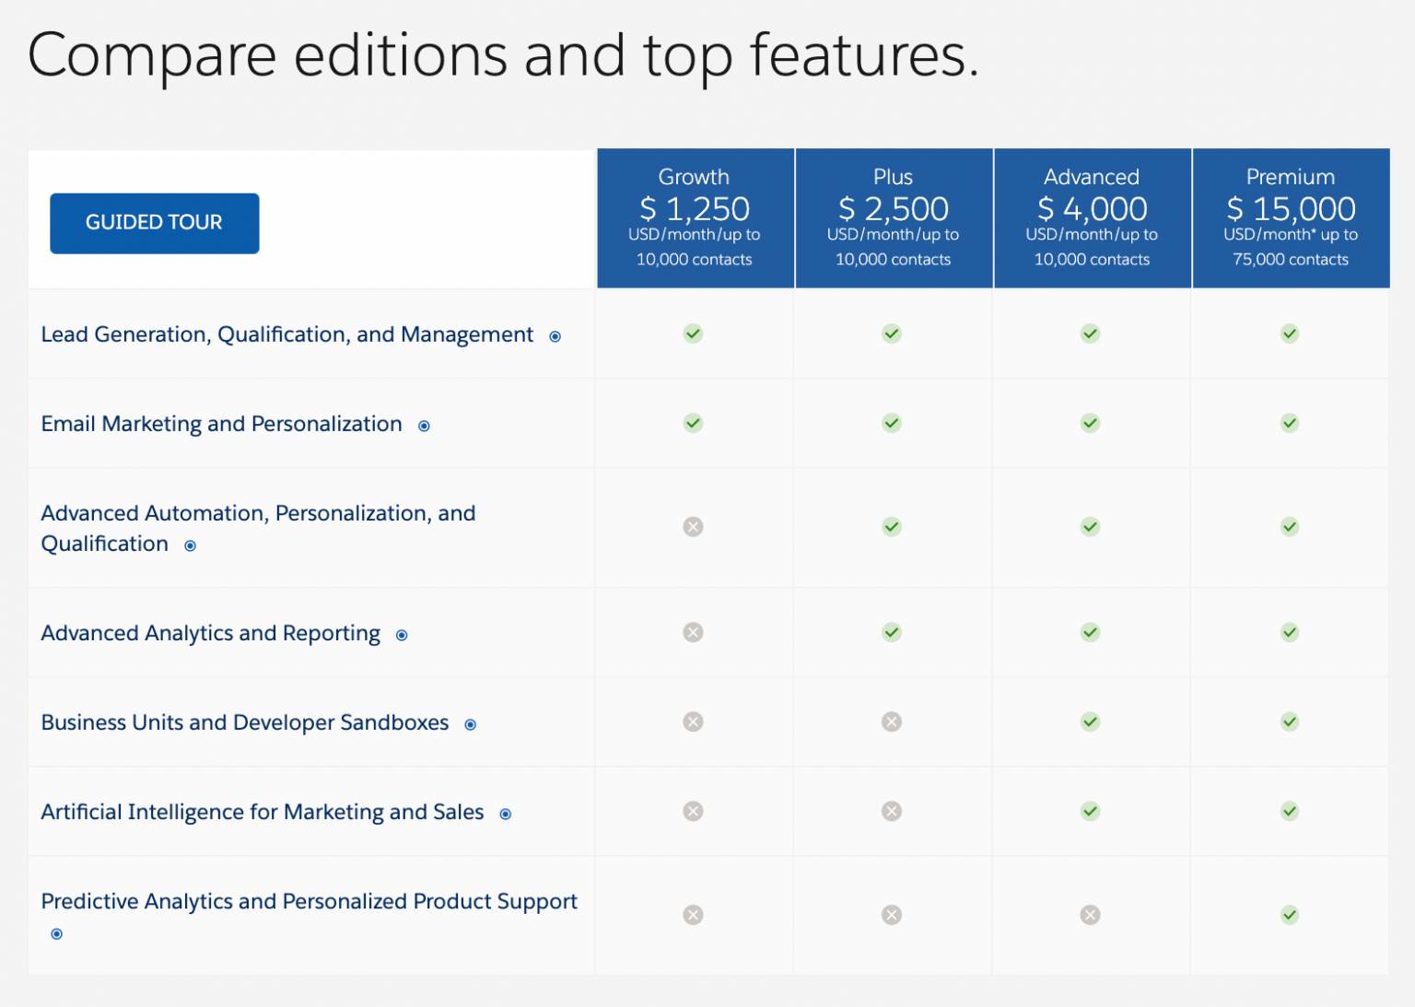Click Premium checkmark for Business Units
Screen dimensions: 1415x1007
tap(1290, 721)
